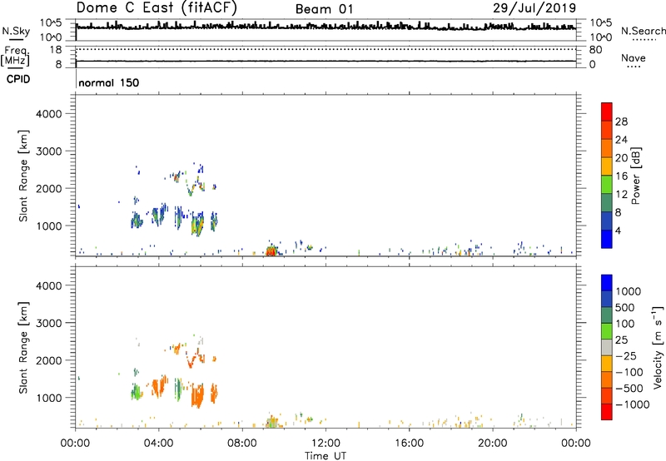
Task: Pick the grey −25 to 25 velocity segment
Action: [607, 347]
